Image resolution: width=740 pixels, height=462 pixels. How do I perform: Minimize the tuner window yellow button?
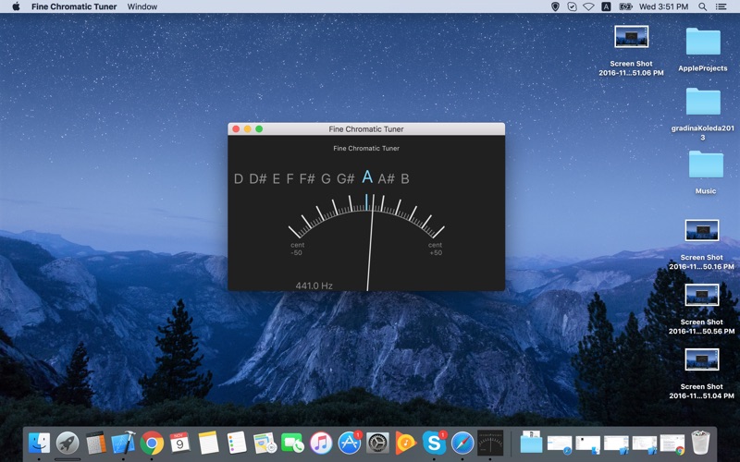pyautogui.click(x=247, y=128)
